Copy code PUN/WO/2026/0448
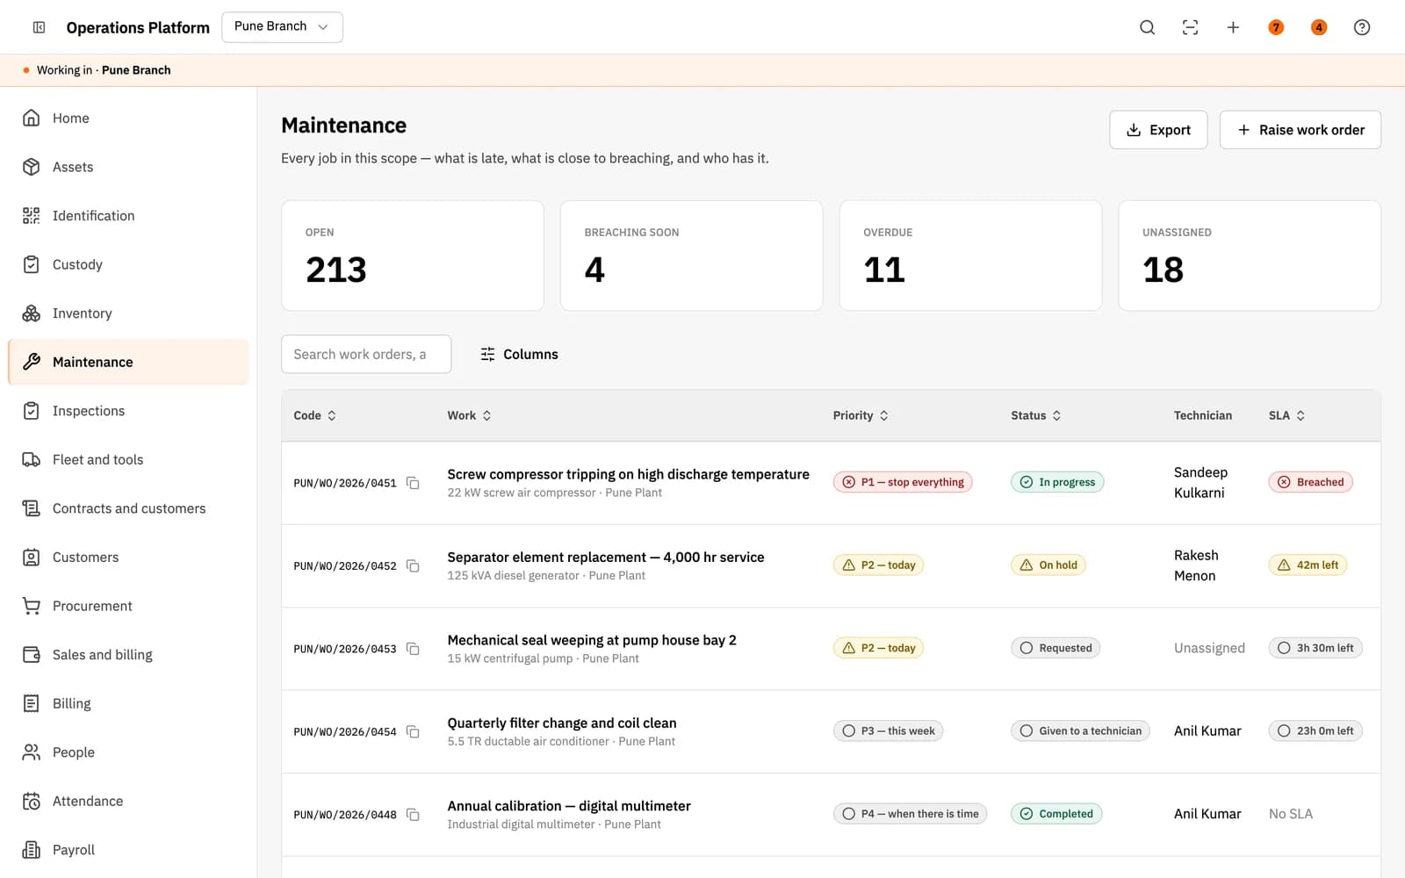This screenshot has height=878, width=1405. tap(413, 815)
